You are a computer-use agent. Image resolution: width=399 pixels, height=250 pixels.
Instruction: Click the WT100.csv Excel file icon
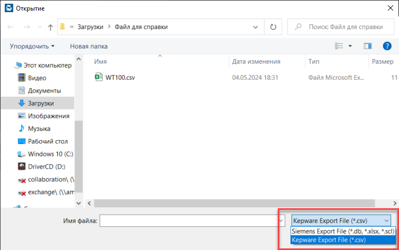click(98, 77)
